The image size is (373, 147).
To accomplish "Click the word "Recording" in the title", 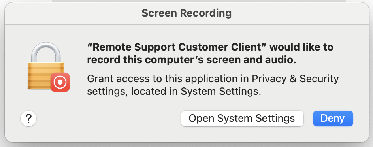I will (x=205, y=13).
